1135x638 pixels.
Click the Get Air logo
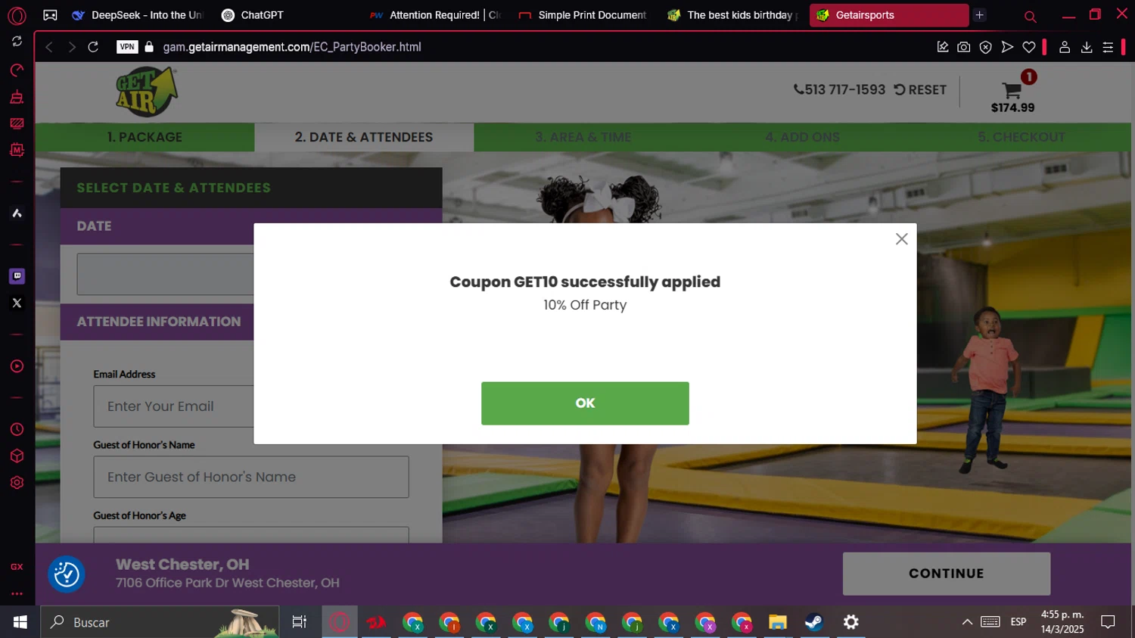(147, 92)
